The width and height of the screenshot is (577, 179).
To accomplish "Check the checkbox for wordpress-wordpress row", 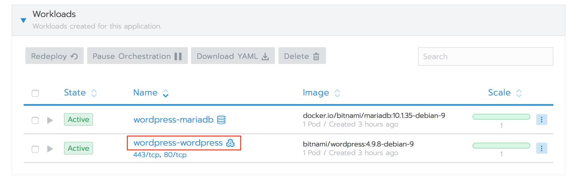I will [x=36, y=148].
